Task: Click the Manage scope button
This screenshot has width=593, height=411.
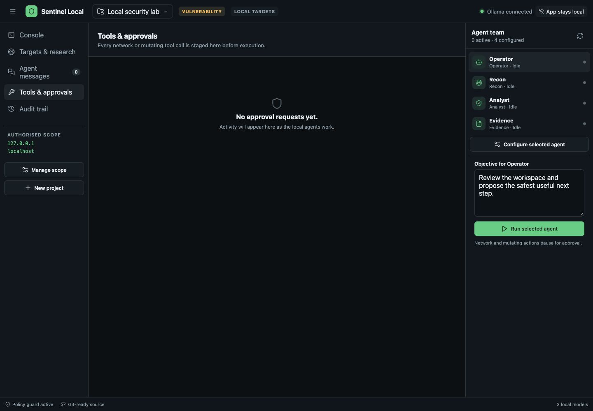Action: coord(44,170)
